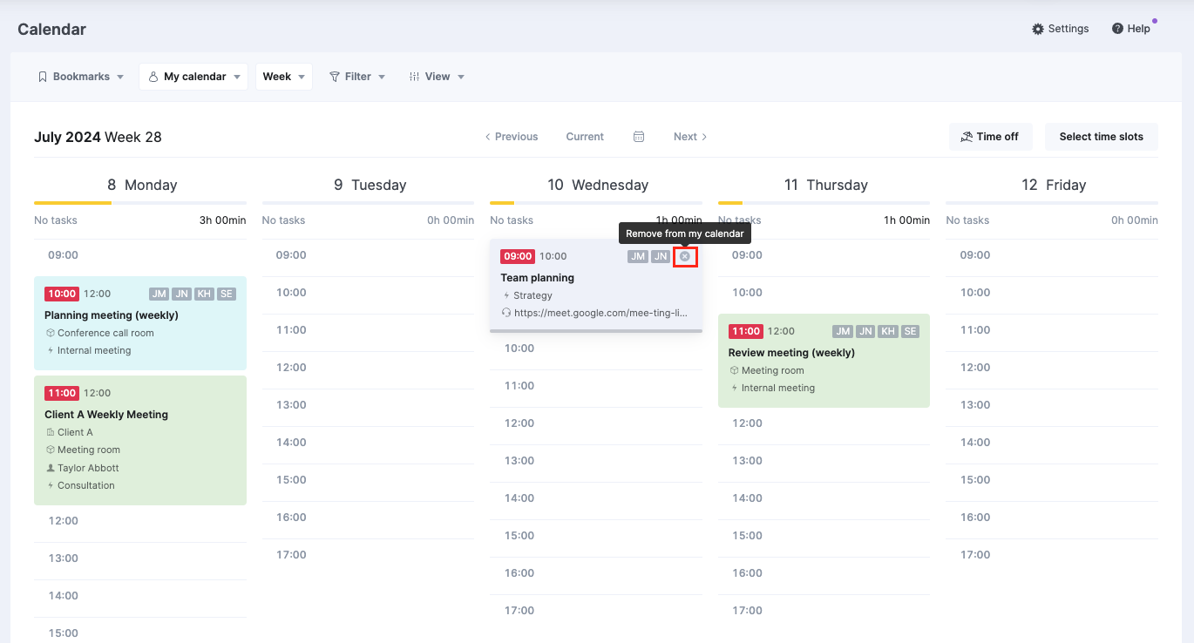The height and width of the screenshot is (643, 1194).
Task: Open Help via question mark icon
Action: tap(1117, 29)
